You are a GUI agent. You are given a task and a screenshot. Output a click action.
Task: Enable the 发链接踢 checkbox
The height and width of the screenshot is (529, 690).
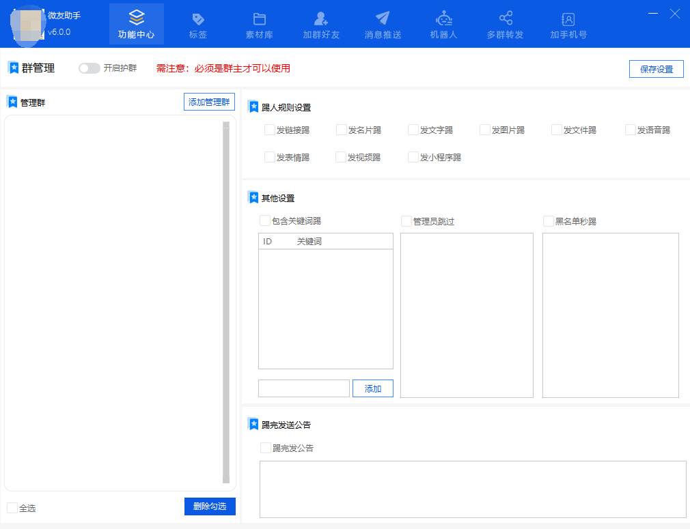[270, 130]
